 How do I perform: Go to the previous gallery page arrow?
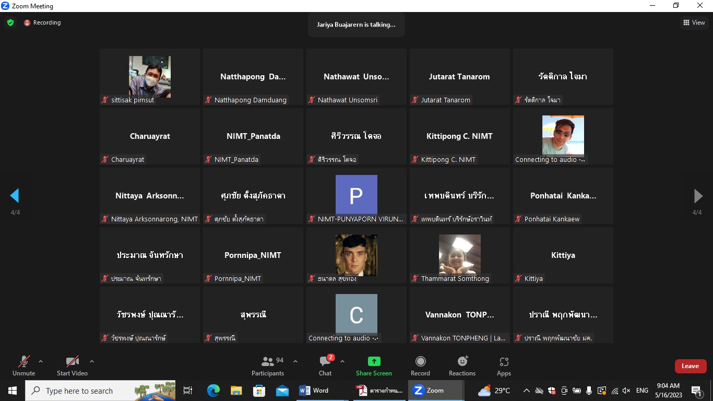15,196
